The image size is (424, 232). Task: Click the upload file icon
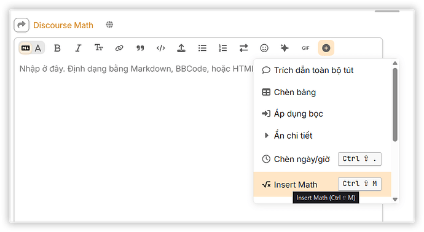click(x=181, y=48)
